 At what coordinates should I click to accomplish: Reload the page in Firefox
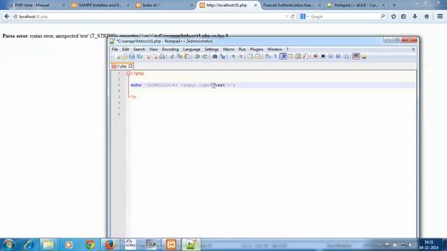click(293, 17)
